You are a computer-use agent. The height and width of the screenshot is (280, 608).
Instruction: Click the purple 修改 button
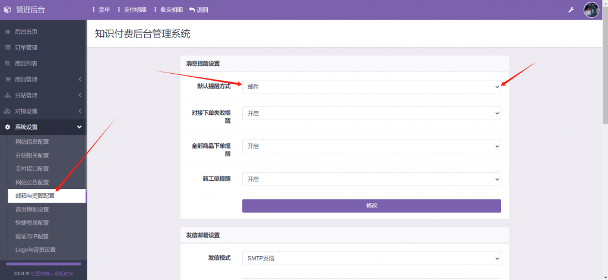pos(372,206)
